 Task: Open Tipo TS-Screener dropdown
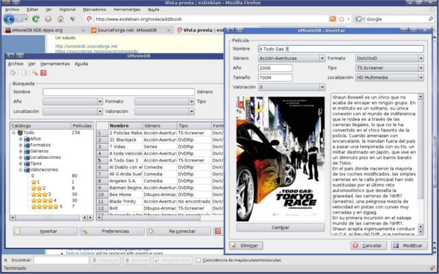[x=390, y=68]
